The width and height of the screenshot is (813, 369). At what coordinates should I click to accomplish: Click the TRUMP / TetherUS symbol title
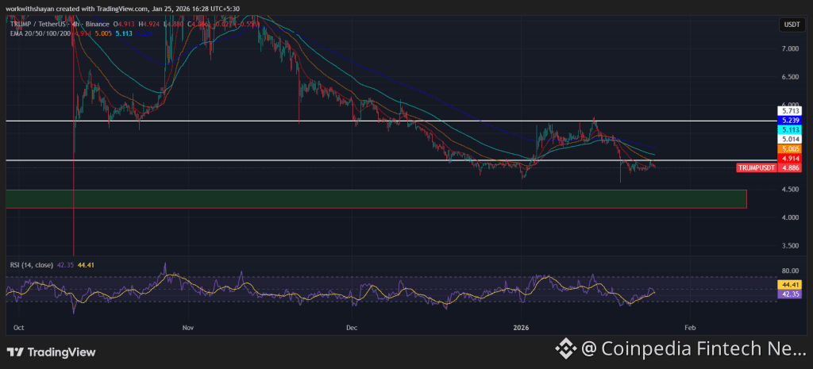click(44, 23)
